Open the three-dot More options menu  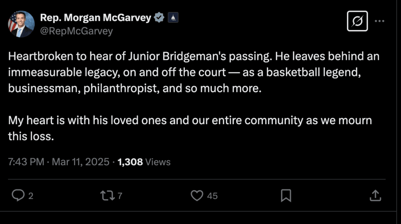[379, 21]
